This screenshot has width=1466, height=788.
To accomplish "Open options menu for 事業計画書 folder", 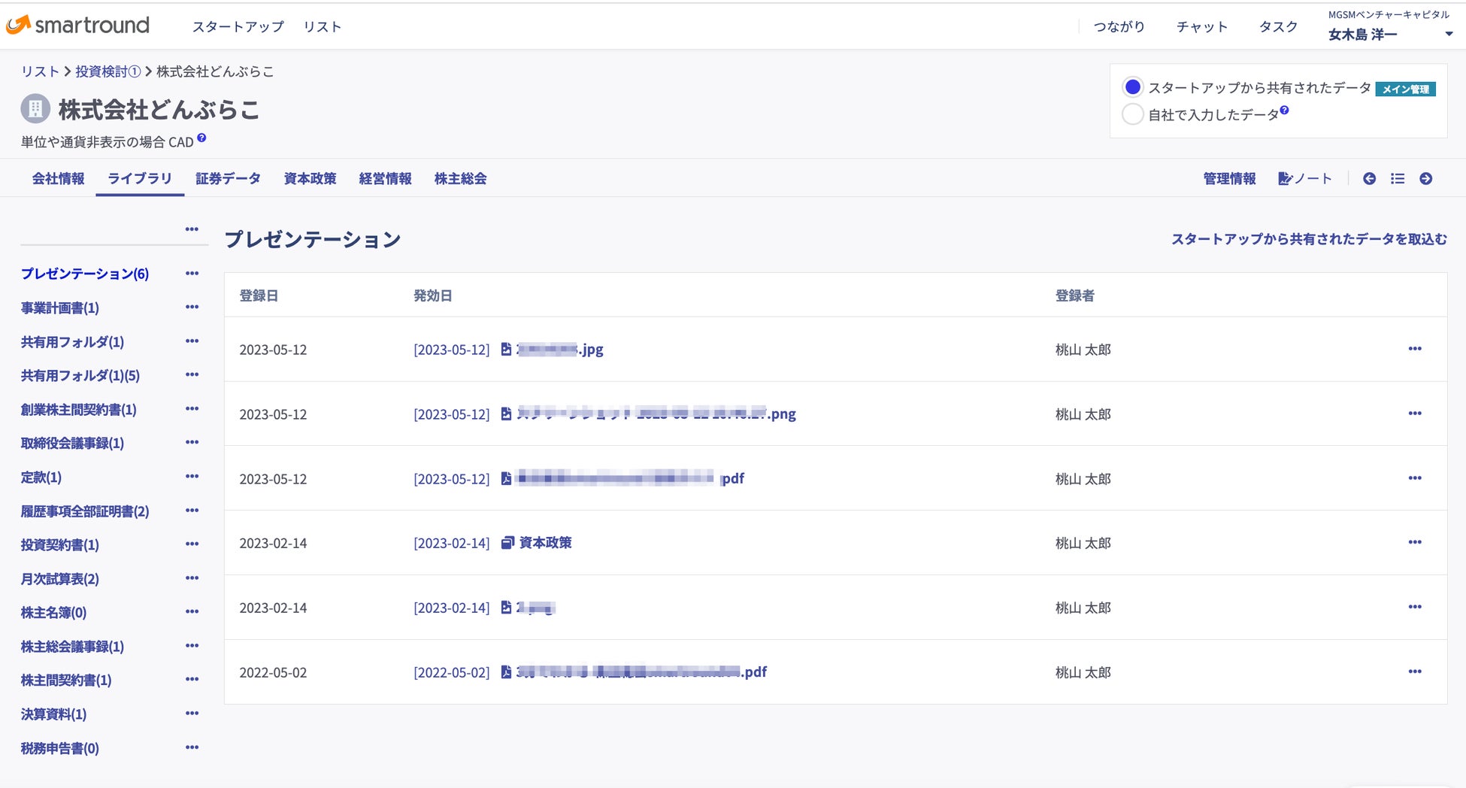I will pyautogui.click(x=192, y=307).
